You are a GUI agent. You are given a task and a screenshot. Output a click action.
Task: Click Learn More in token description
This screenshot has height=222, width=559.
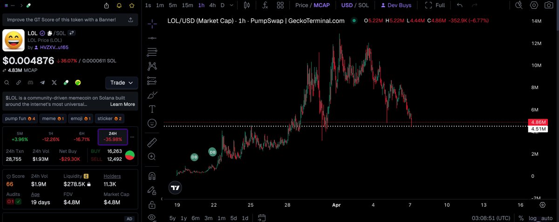[123, 104]
